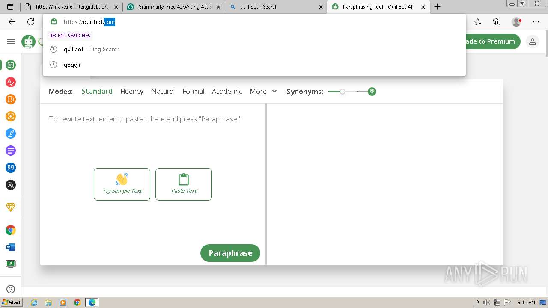Click the browser Back arrow
This screenshot has width=548, height=308.
[x=12, y=22]
